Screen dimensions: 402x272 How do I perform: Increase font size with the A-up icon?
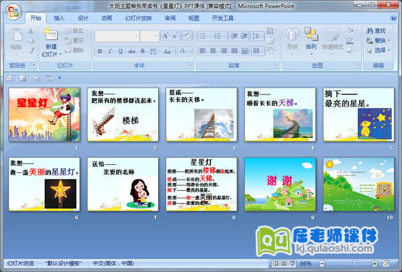coord(165,36)
